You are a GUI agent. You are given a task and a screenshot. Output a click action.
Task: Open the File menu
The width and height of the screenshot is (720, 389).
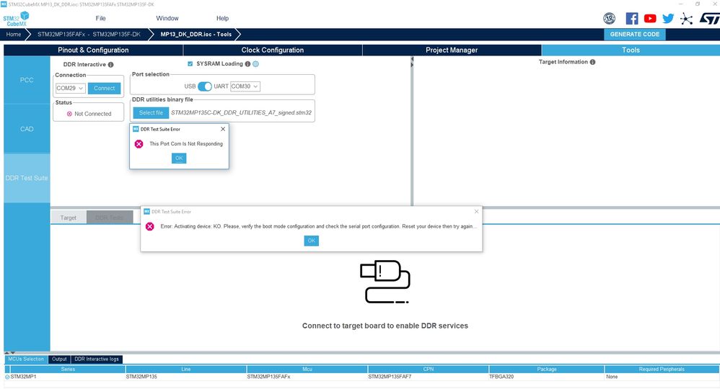coord(100,18)
